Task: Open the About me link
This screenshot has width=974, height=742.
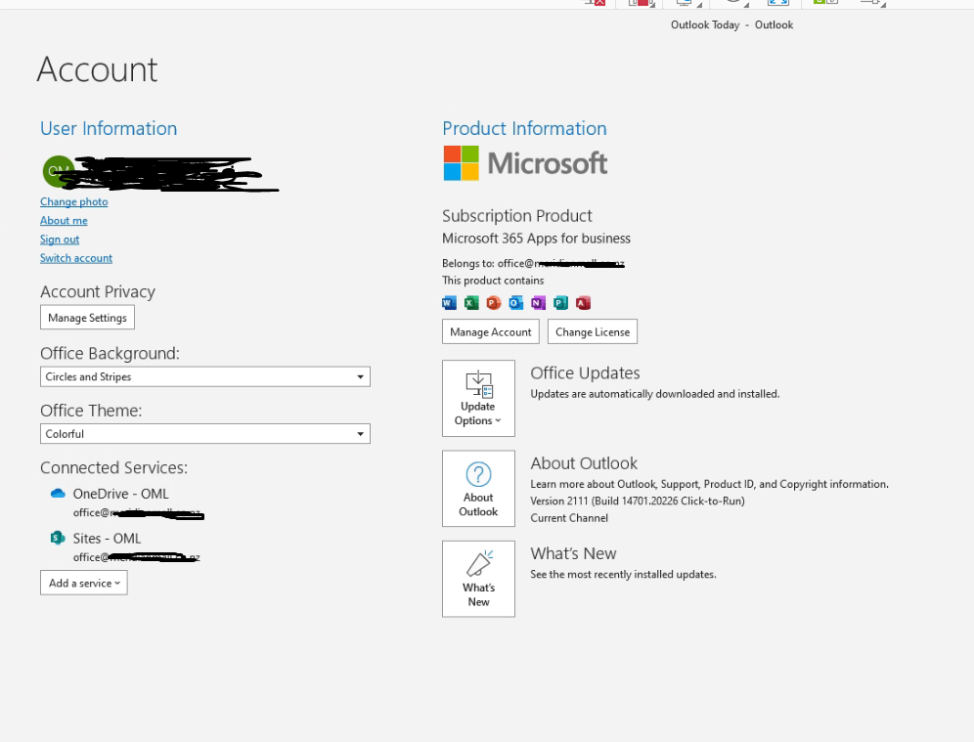Action: pos(64,220)
